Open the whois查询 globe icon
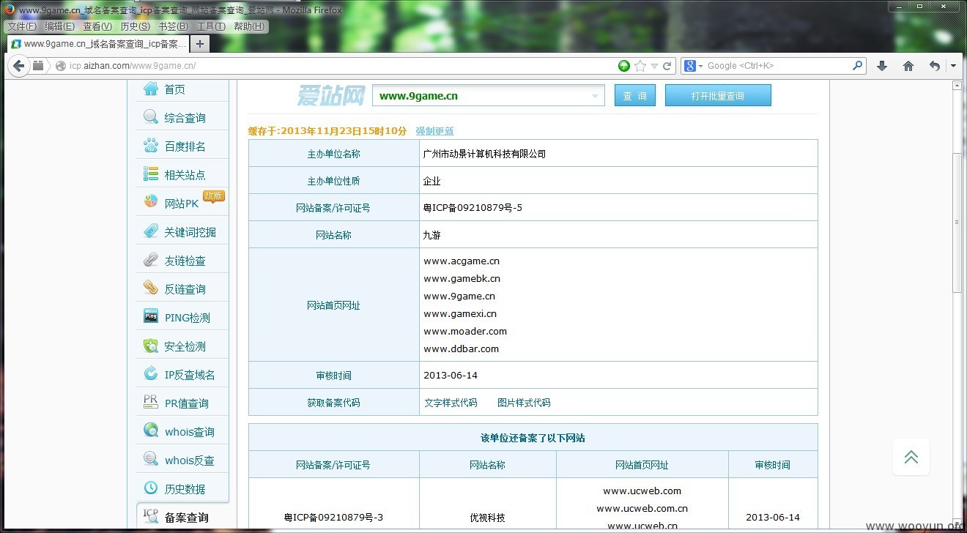This screenshot has height=533, width=967. (151, 430)
